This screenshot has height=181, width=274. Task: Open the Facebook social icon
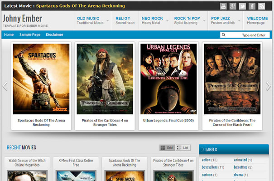pyautogui.click(x=252, y=6)
